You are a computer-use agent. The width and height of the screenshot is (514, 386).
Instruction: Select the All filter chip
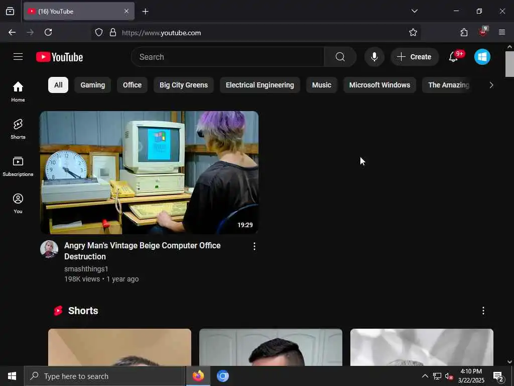tap(58, 85)
